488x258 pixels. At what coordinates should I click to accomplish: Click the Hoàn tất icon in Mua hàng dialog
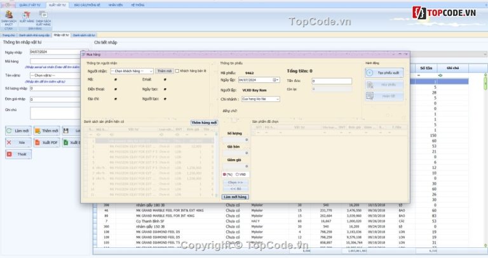coord(370,96)
